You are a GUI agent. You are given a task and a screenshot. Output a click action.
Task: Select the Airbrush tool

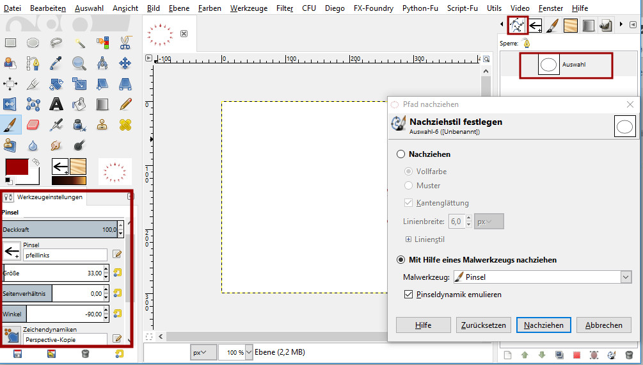pyautogui.click(x=56, y=124)
